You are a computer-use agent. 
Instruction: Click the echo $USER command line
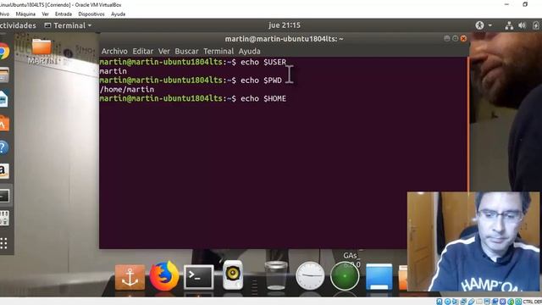coord(193,62)
